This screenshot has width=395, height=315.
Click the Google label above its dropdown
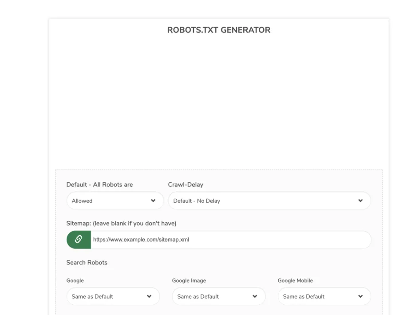tap(75, 280)
